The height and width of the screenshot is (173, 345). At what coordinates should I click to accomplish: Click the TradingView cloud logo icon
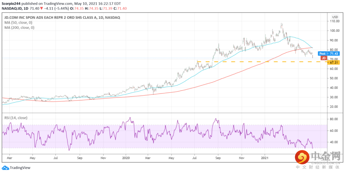coord(5,168)
